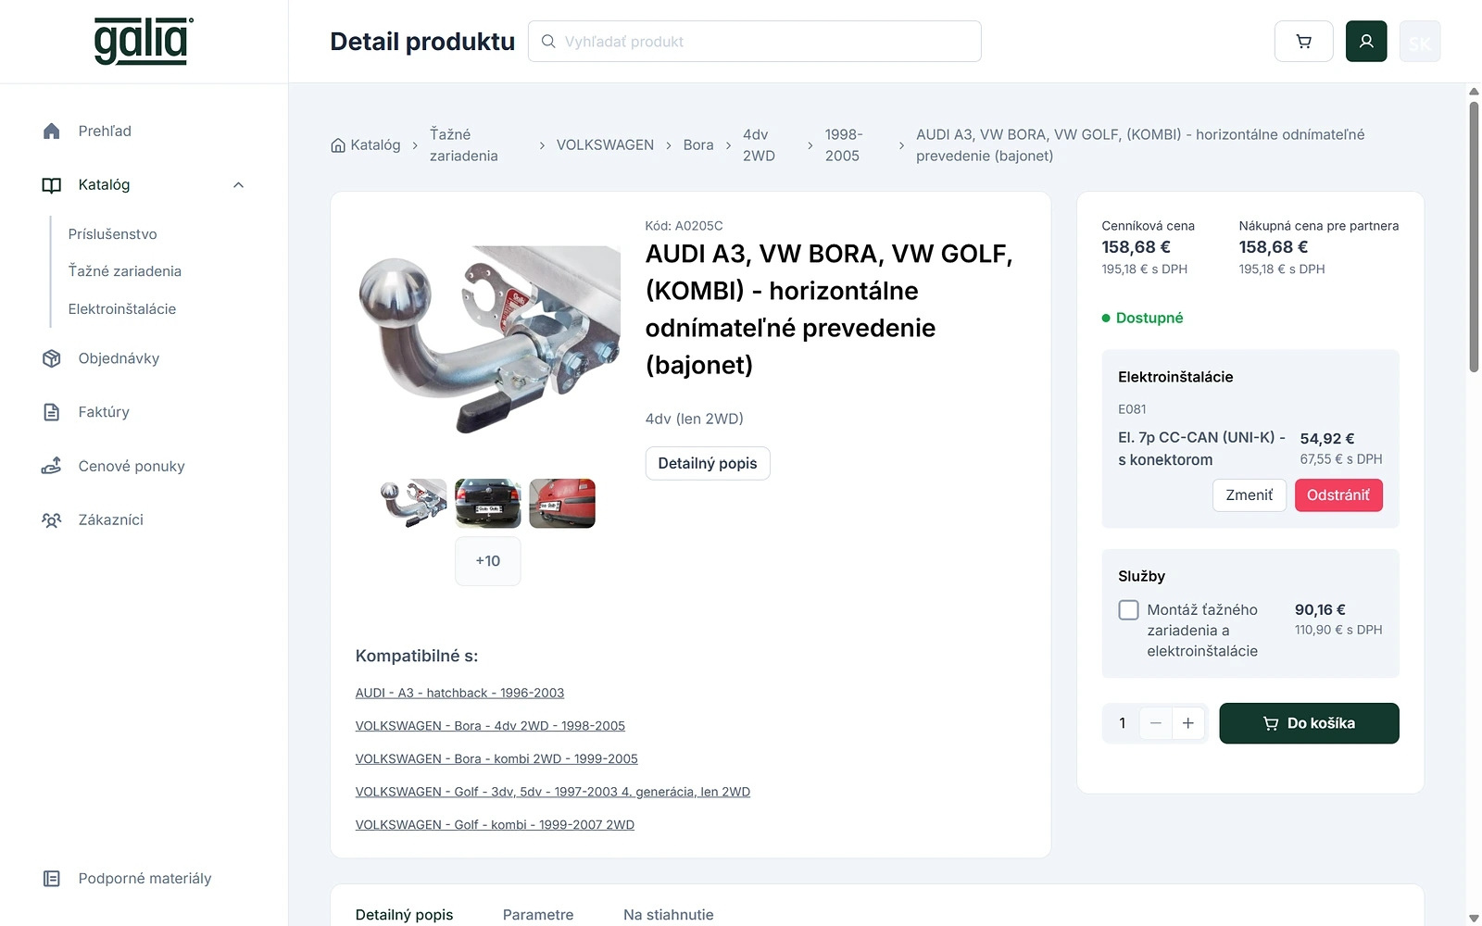The height and width of the screenshot is (926, 1482).
Task: Show more images via +10 tile
Action: pos(488,561)
